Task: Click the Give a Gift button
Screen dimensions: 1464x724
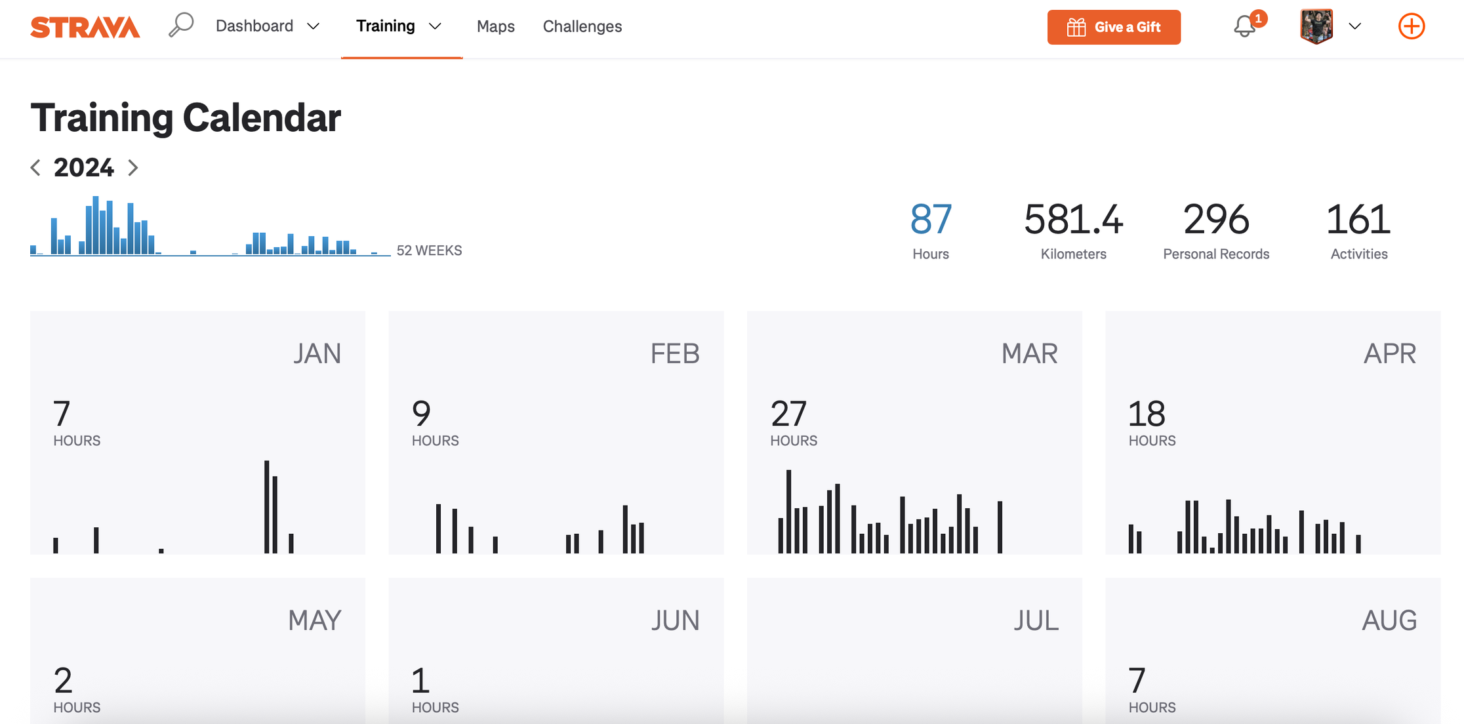Action: pyautogui.click(x=1114, y=27)
